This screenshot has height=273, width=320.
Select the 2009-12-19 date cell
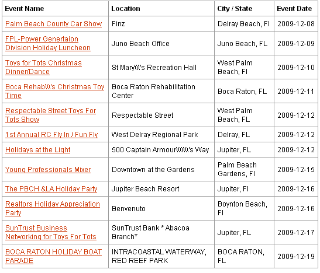(296, 256)
